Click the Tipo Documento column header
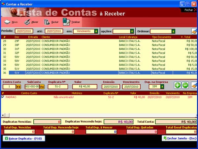 pyautogui.click(x=161, y=37)
